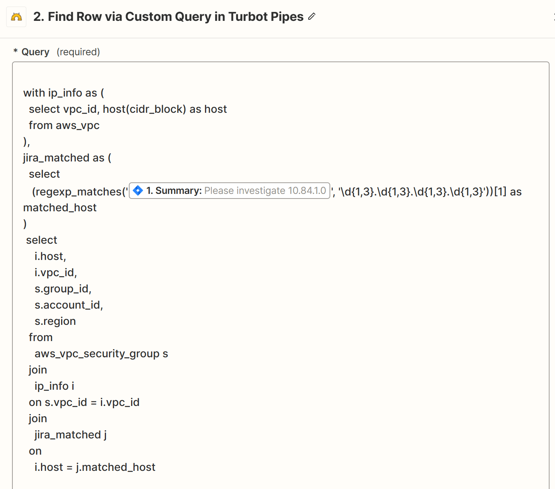Click the 'i.host = j.matched_host' line

coord(95,467)
